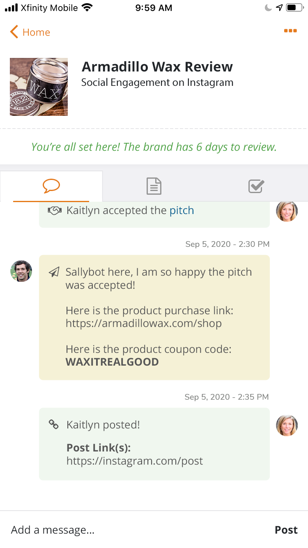Tap Kaitlyn's avatar beside accepted pitch message
Screen dimensions: 308x548
pos(287,211)
